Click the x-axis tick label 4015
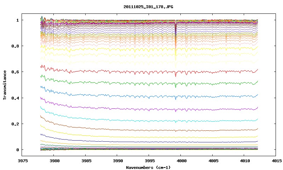 pos(277,161)
